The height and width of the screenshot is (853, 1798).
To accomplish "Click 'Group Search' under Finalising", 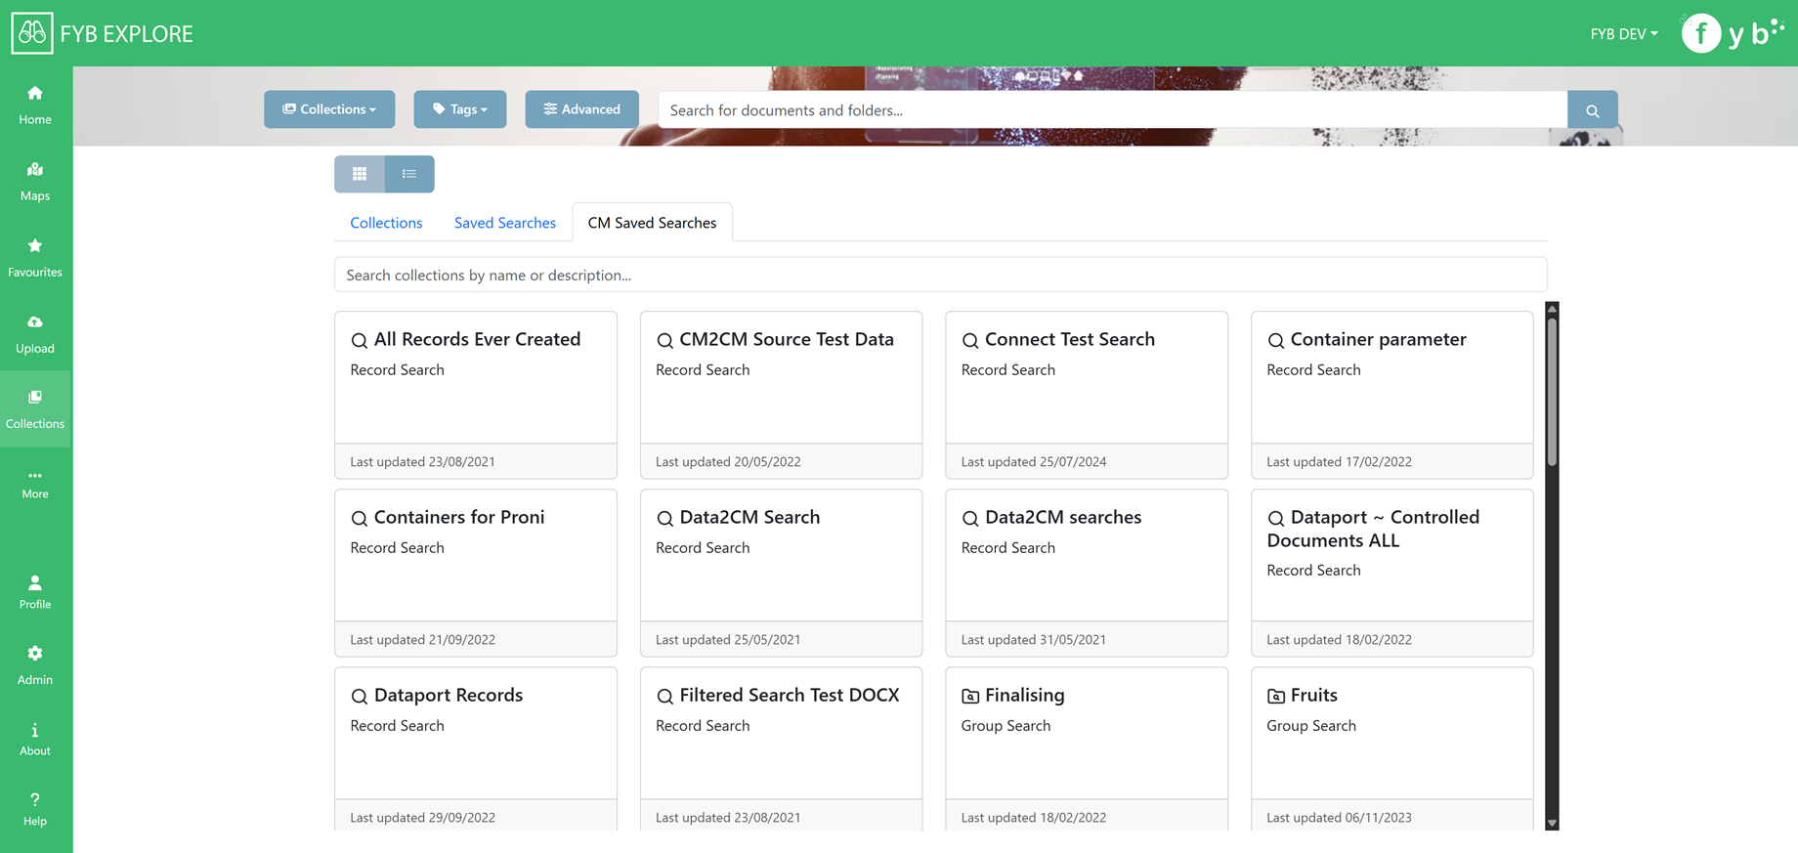I will [x=1006, y=725].
